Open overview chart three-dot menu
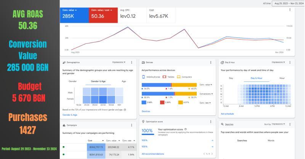This screenshot has height=159, width=305. (290, 10)
